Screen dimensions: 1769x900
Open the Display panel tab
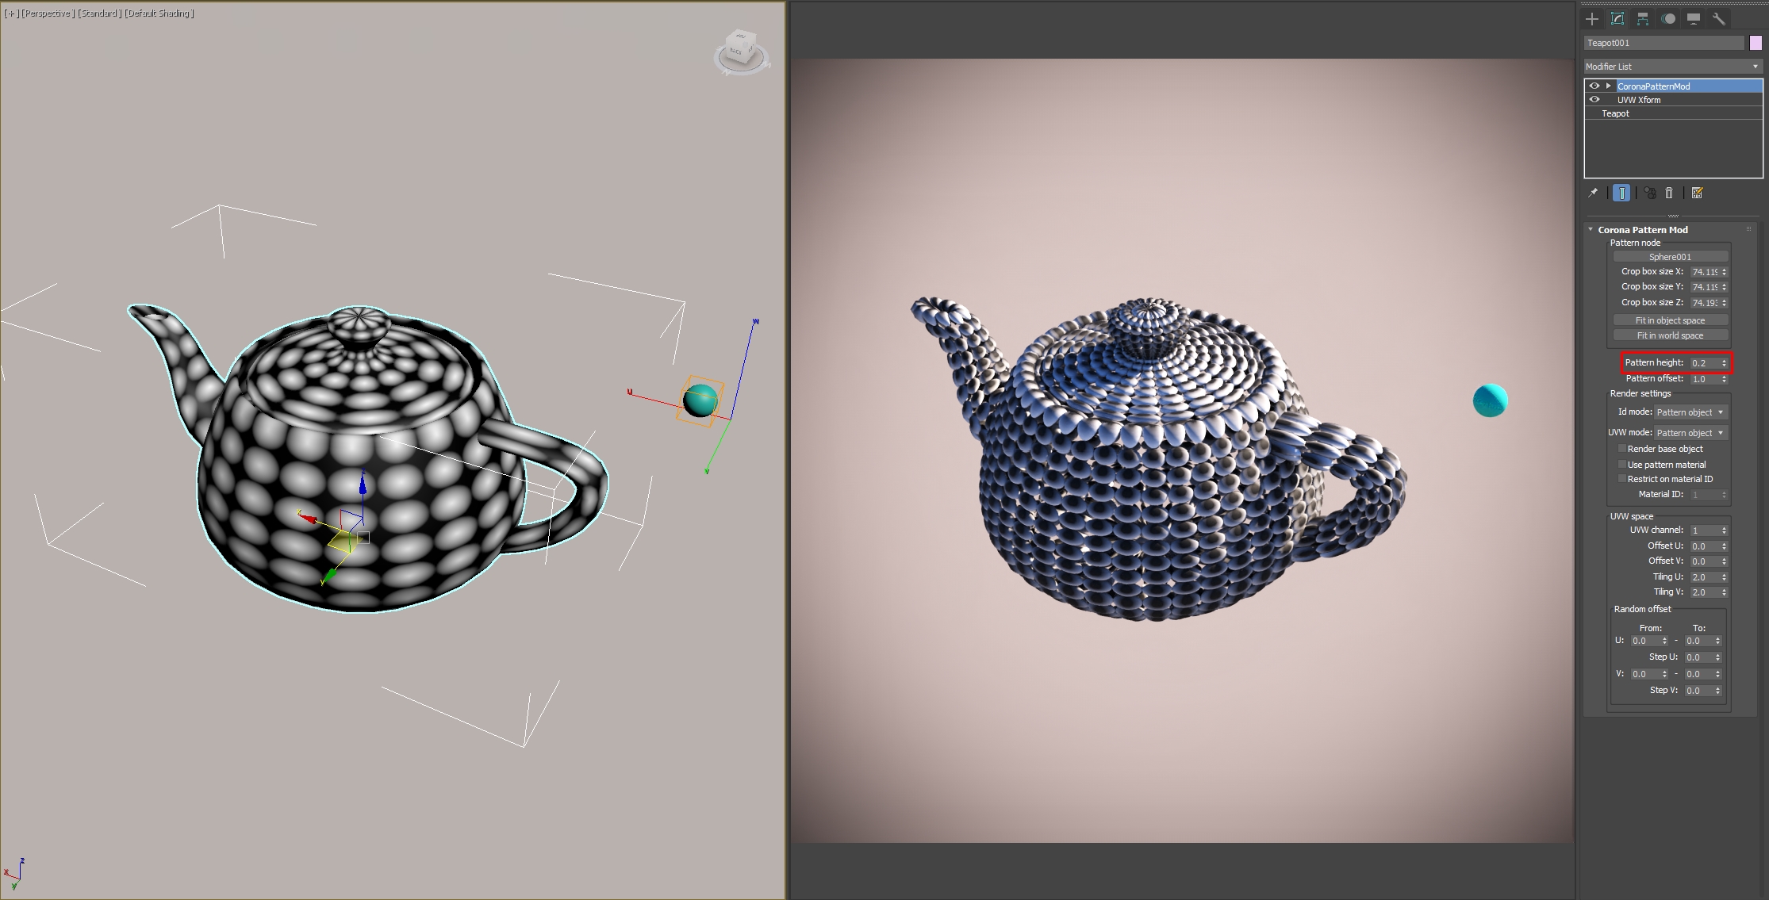1694,19
